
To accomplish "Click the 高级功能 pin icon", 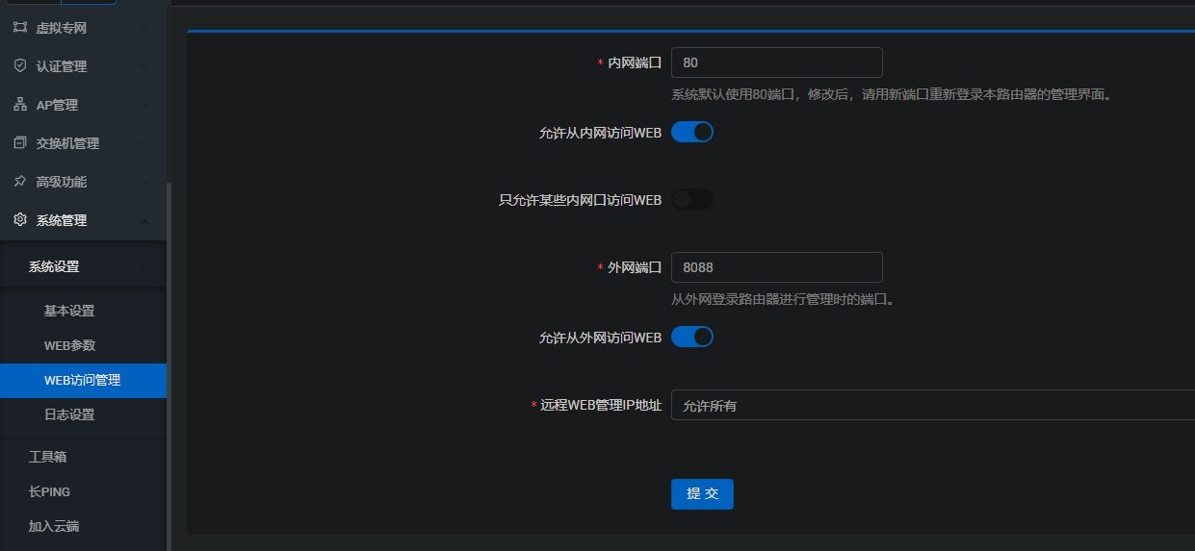I will [20, 182].
